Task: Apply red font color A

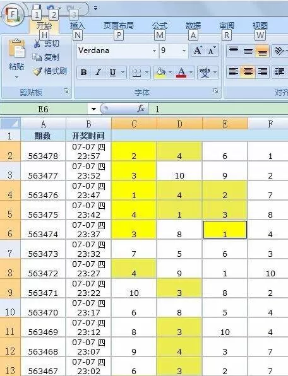Action: [x=181, y=72]
